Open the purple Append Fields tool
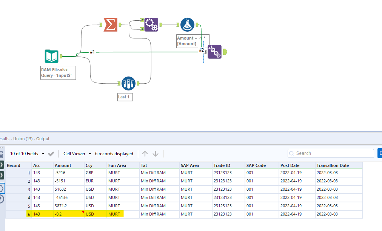The width and height of the screenshot is (382, 231). click(151, 24)
